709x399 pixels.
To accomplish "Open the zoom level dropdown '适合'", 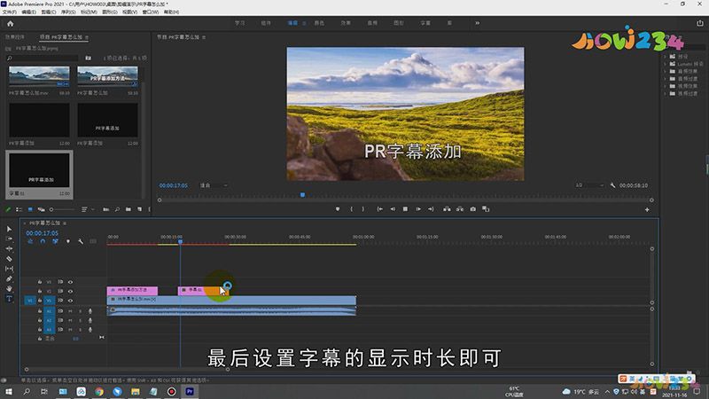I will 214,185.
